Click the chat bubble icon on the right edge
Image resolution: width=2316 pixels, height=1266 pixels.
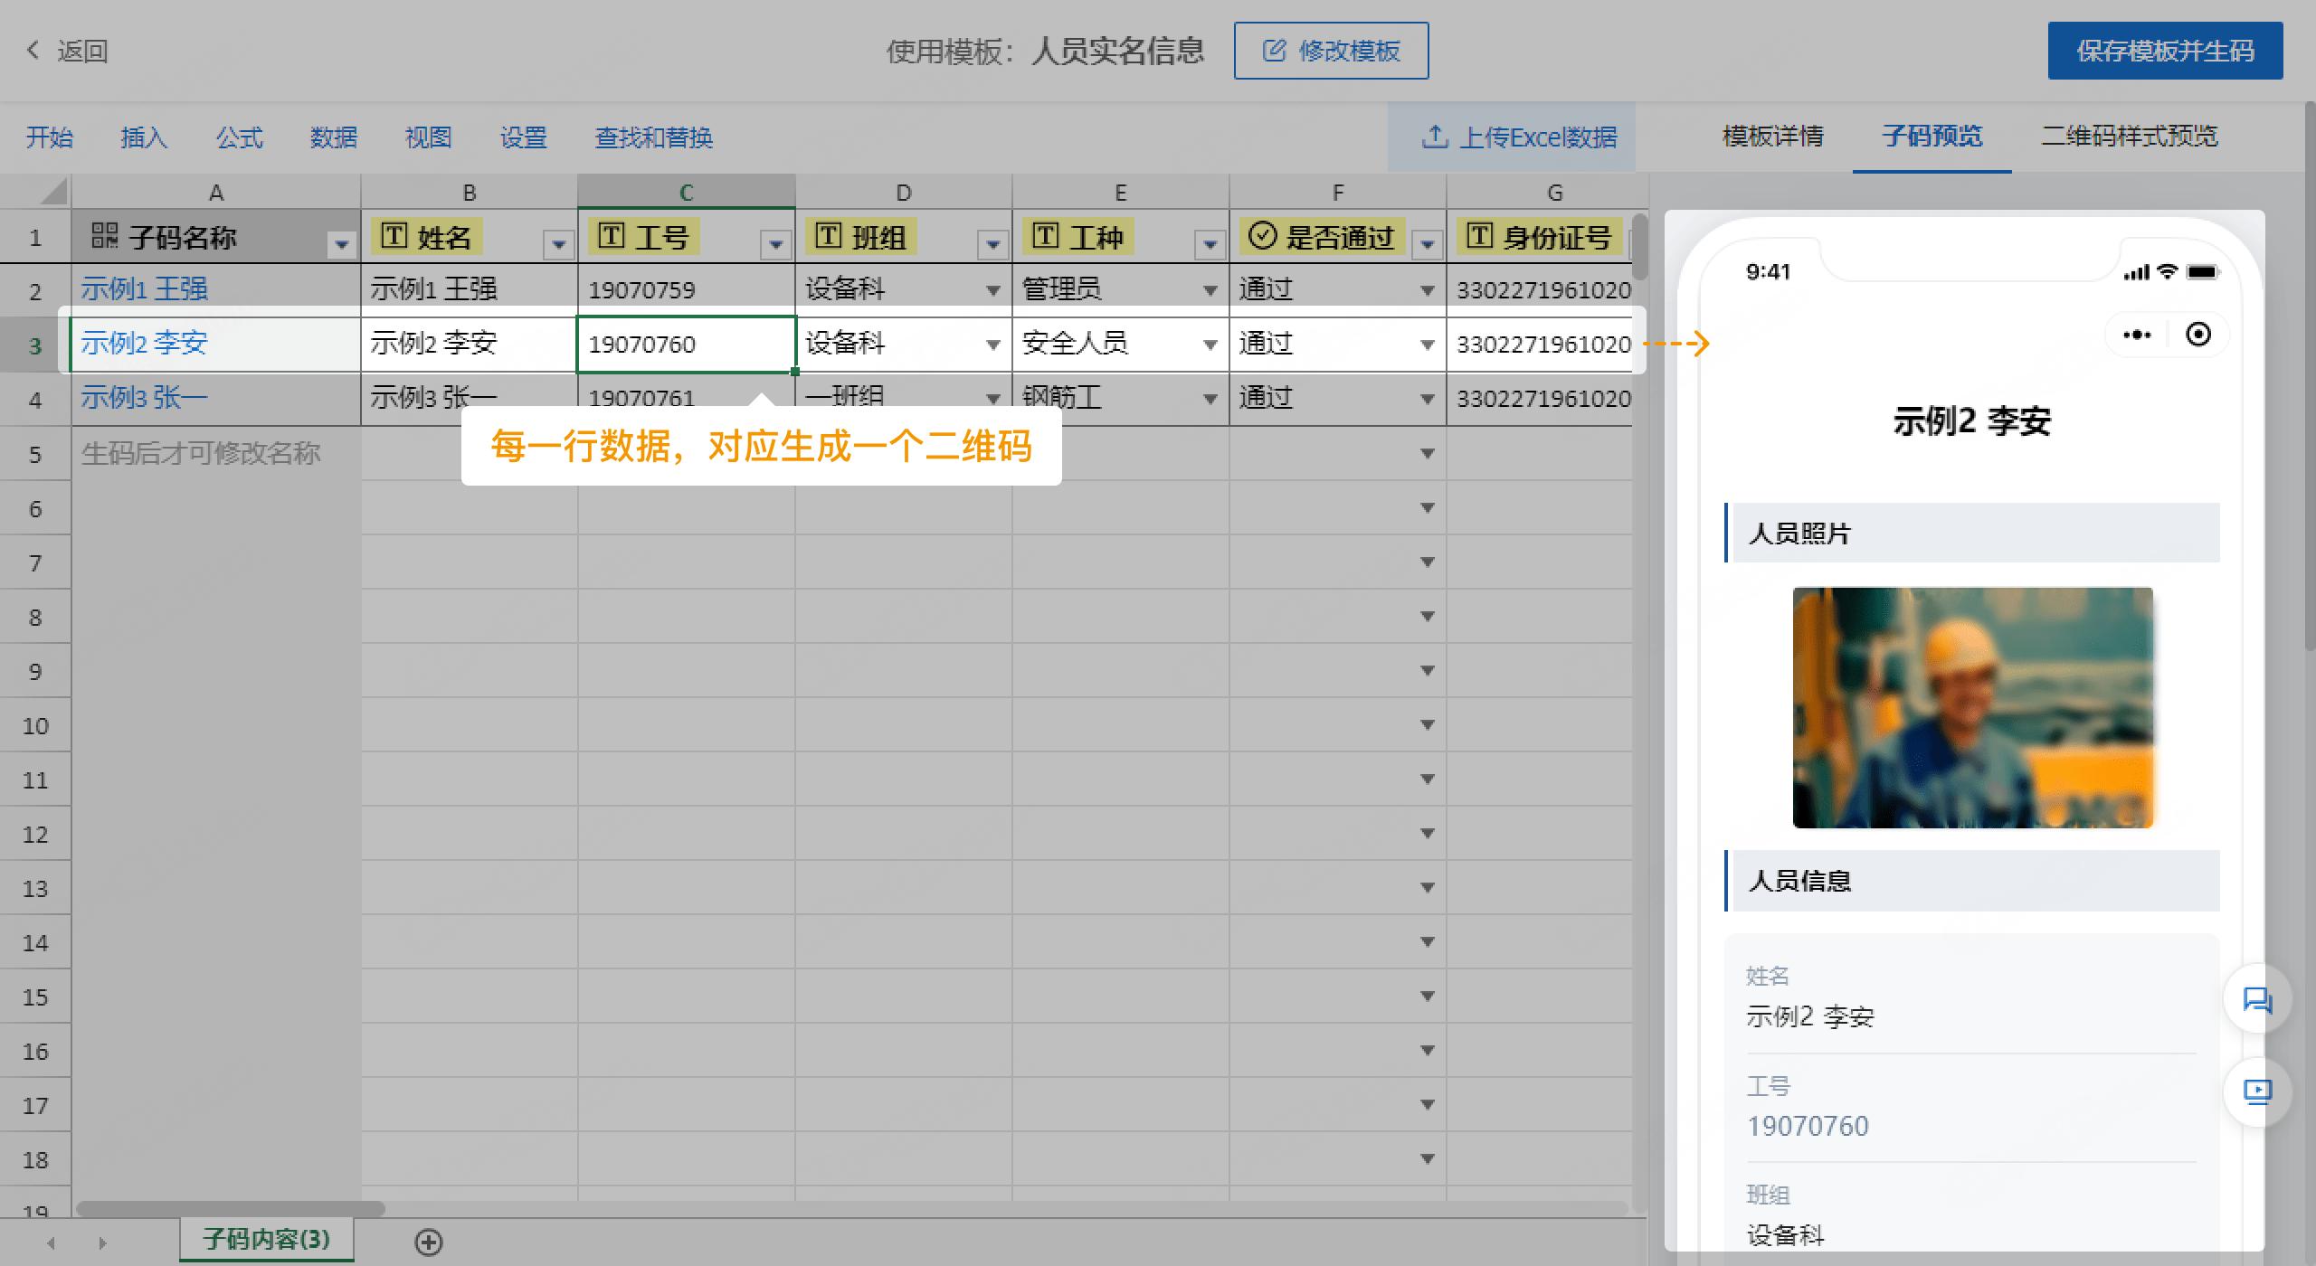pyautogui.click(x=2258, y=1000)
